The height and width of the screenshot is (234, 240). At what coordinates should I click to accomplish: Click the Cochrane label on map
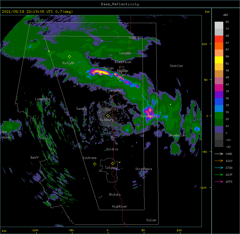pyautogui.click(x=90, y=158)
